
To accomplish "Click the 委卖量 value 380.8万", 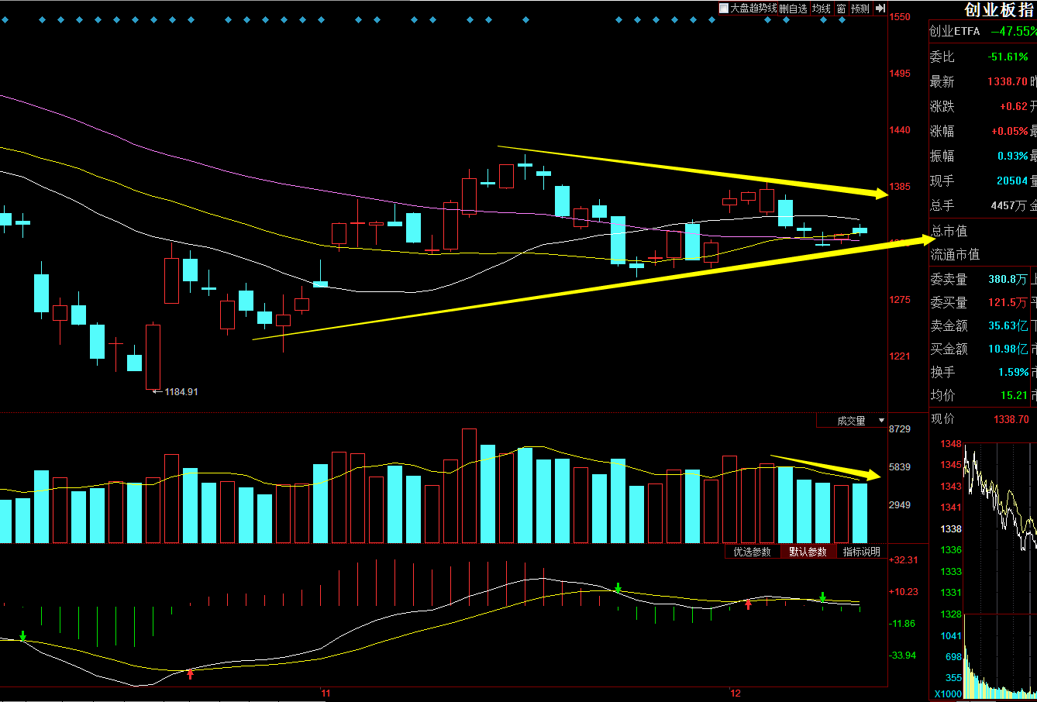I will [1008, 279].
